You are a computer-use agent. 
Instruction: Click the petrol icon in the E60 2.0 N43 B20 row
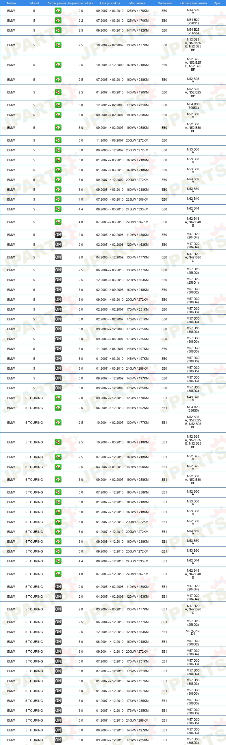pyautogui.click(x=58, y=11)
